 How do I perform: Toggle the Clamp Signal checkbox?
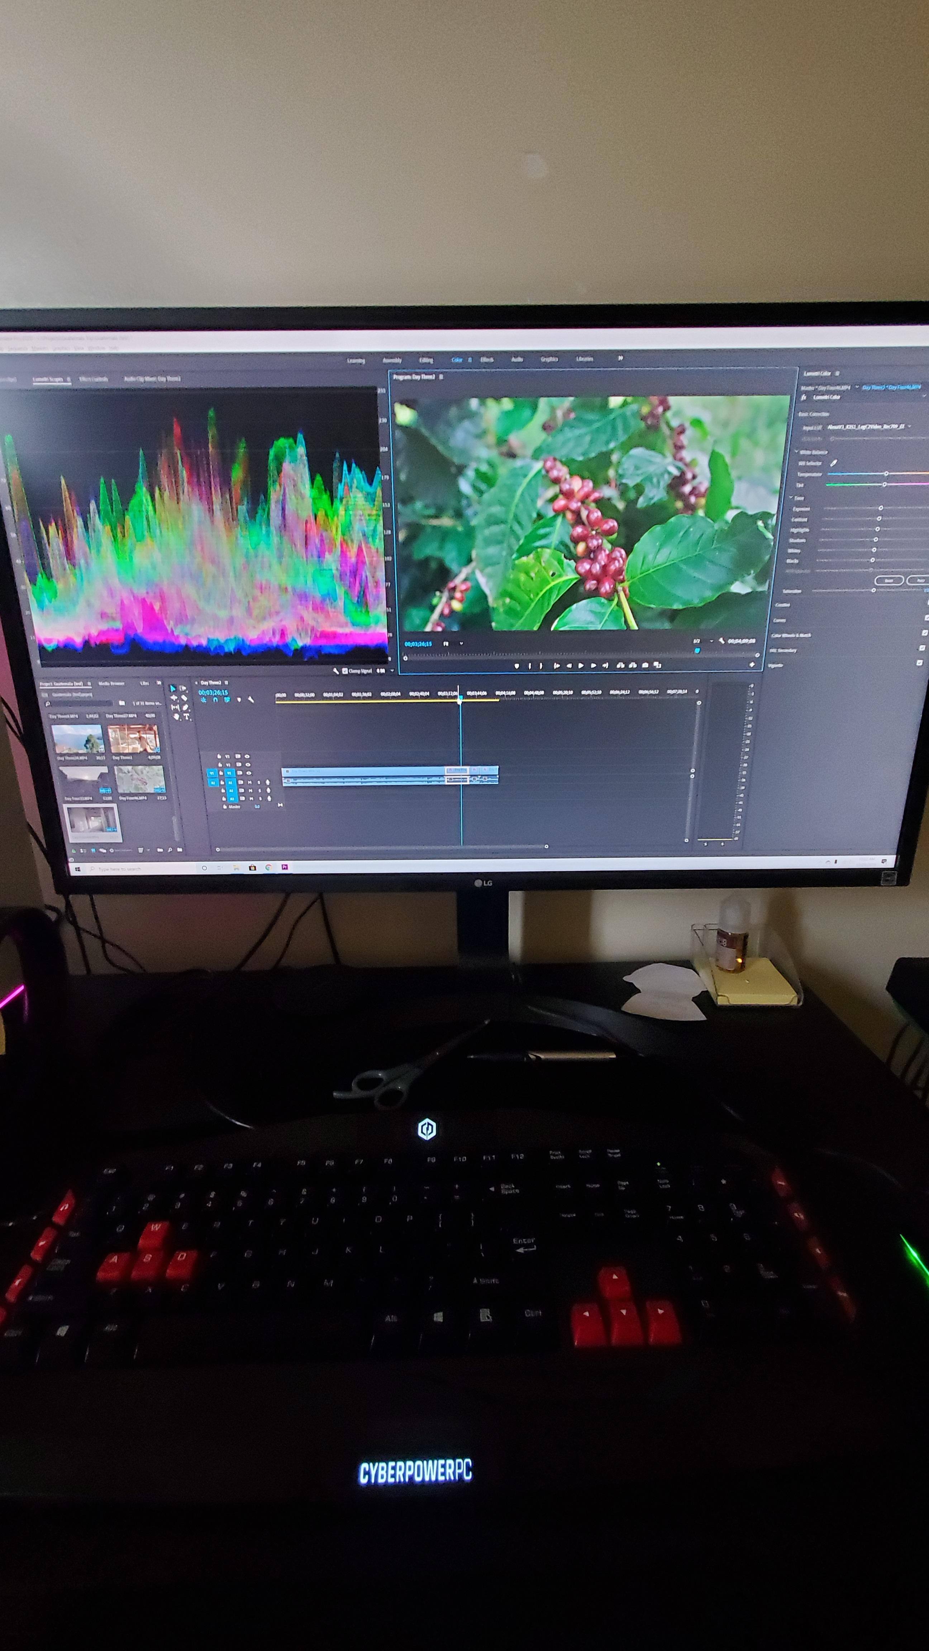(x=345, y=670)
